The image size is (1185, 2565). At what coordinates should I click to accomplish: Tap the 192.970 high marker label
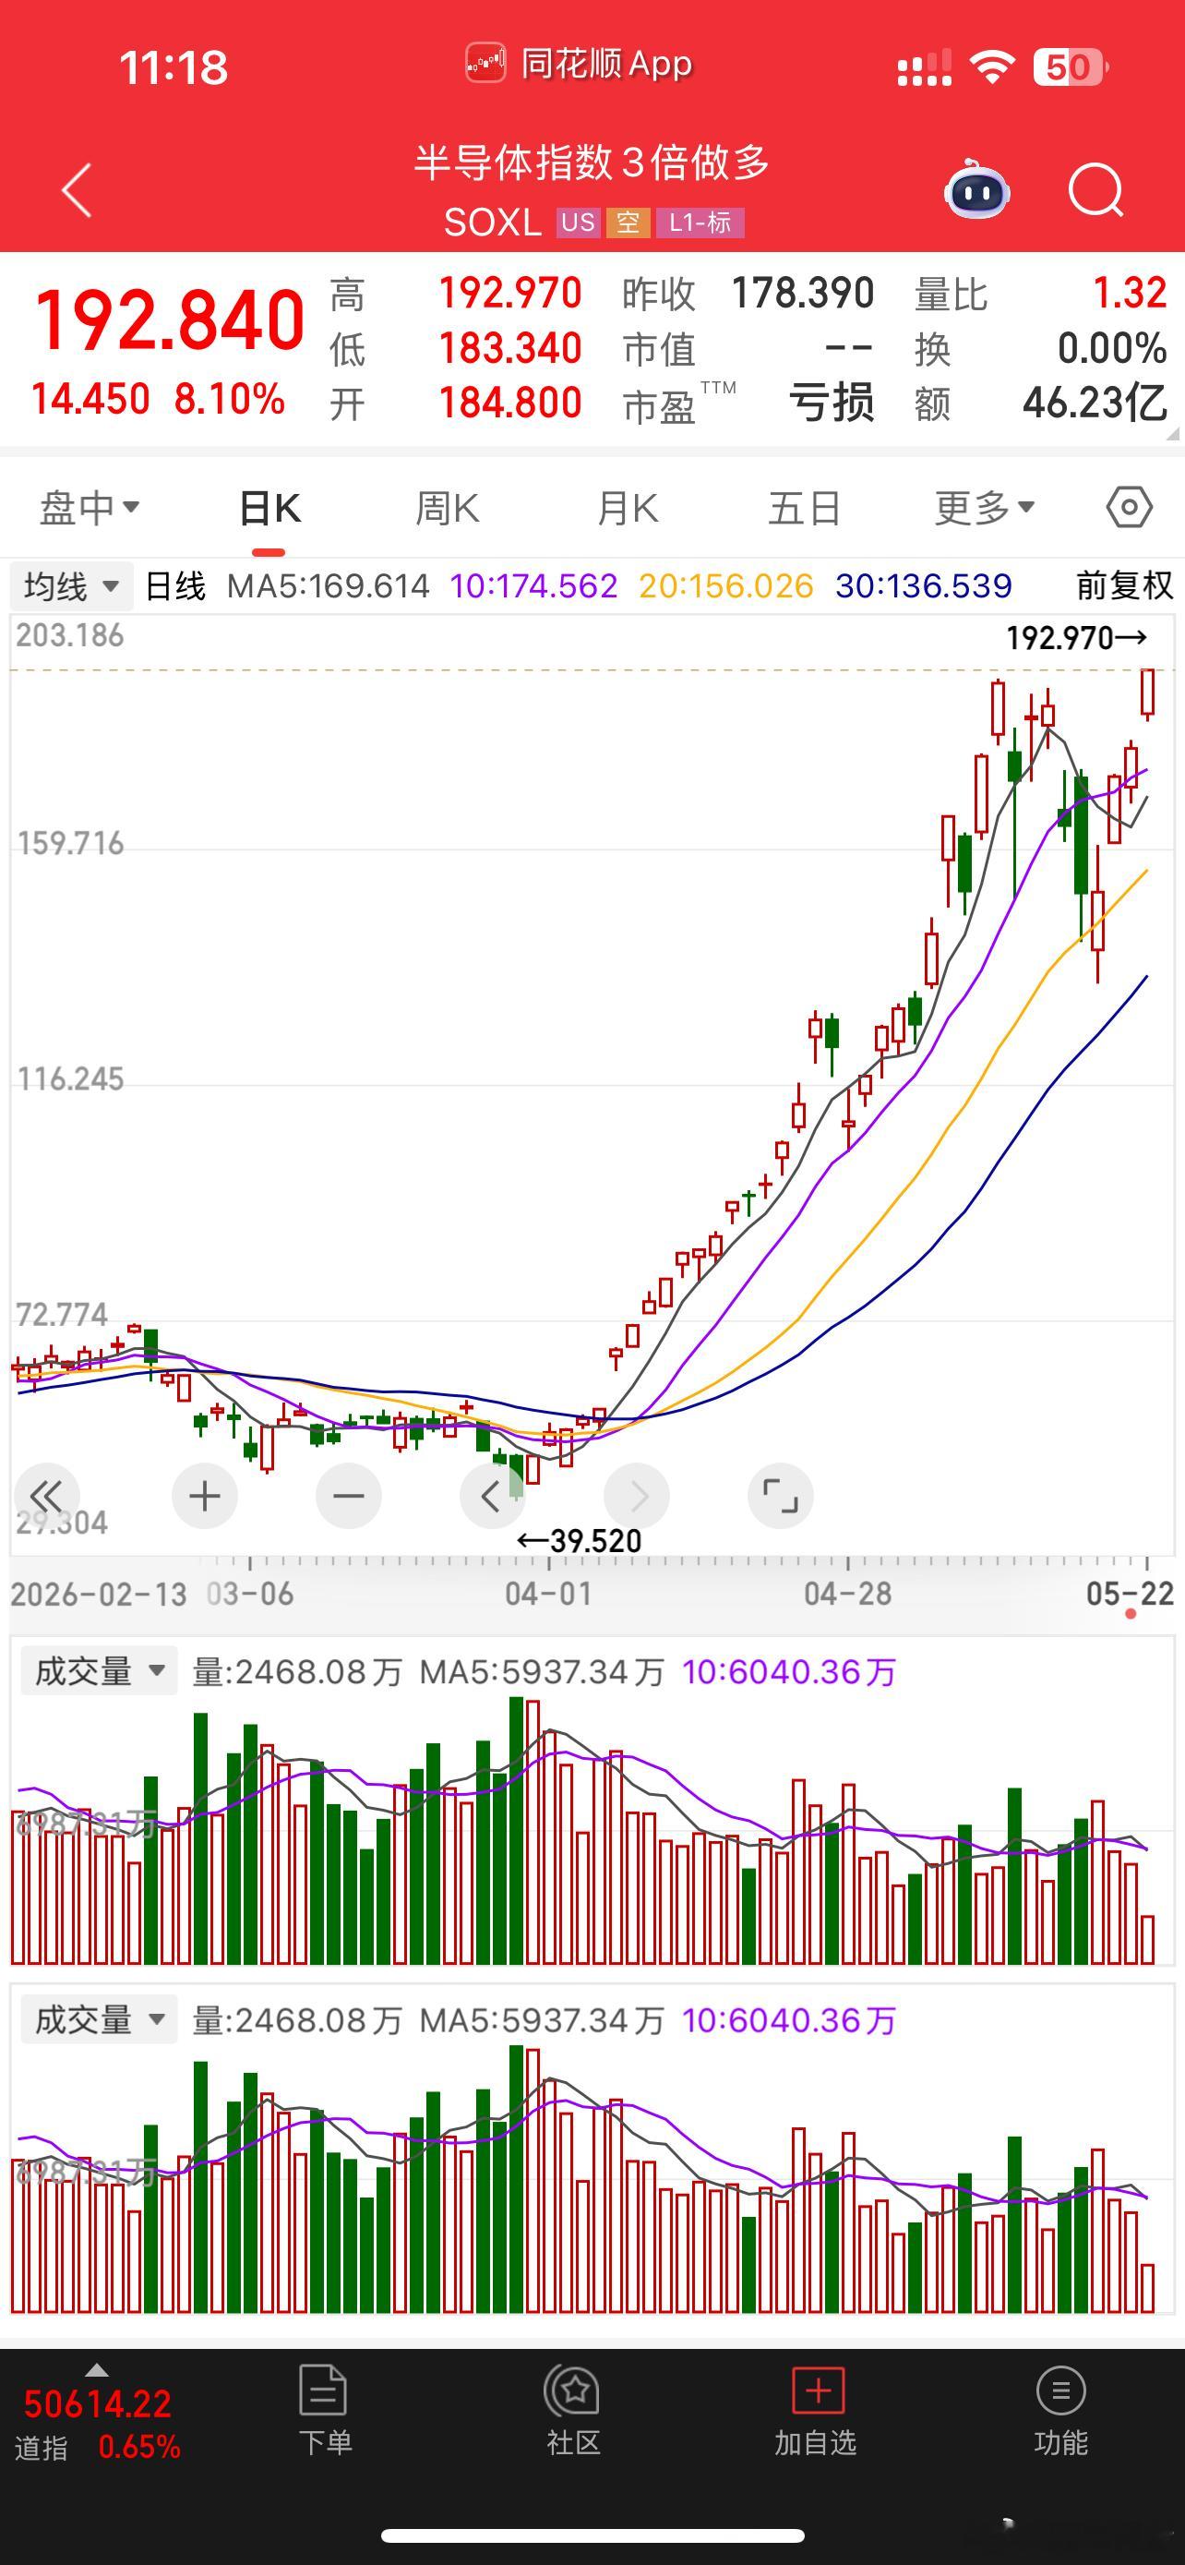click(x=1076, y=637)
